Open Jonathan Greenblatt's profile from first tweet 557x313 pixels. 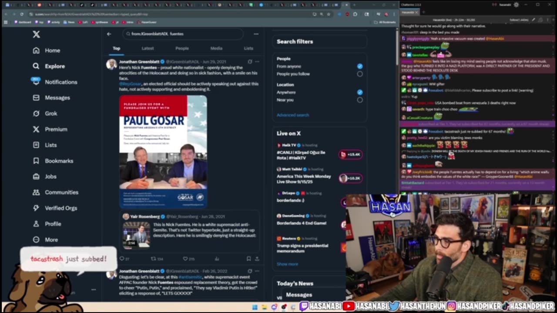139,62
